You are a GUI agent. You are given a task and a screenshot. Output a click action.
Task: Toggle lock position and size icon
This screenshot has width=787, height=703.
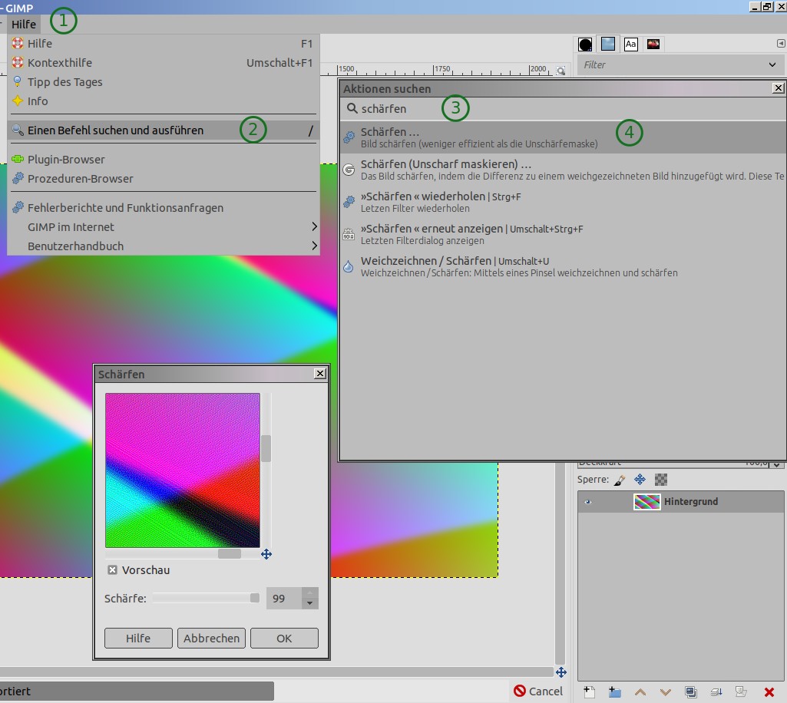[640, 479]
